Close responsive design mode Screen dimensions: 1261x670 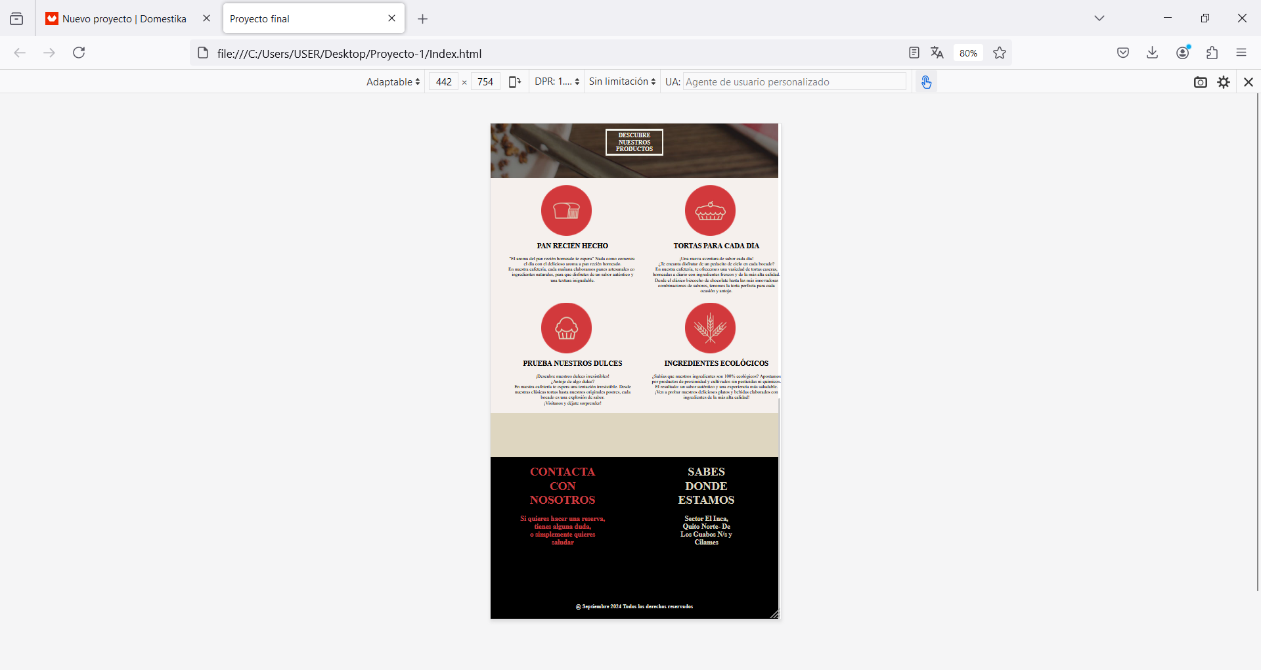(x=1249, y=82)
